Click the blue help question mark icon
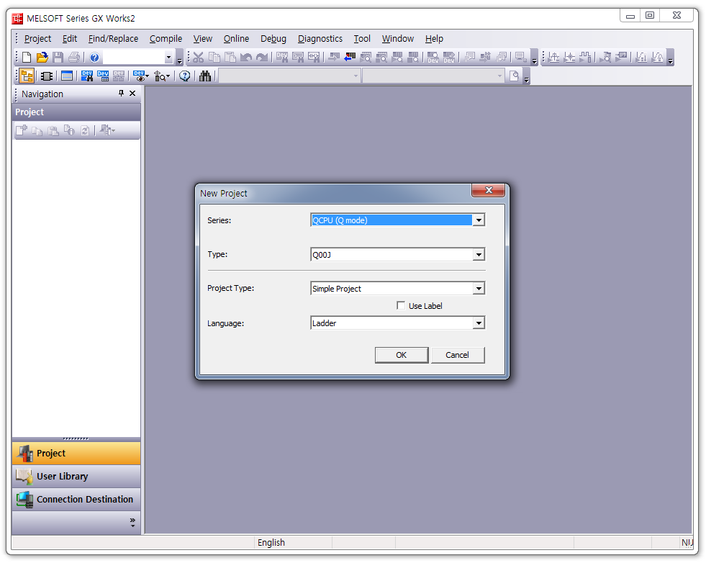The width and height of the screenshot is (706, 563). point(94,57)
